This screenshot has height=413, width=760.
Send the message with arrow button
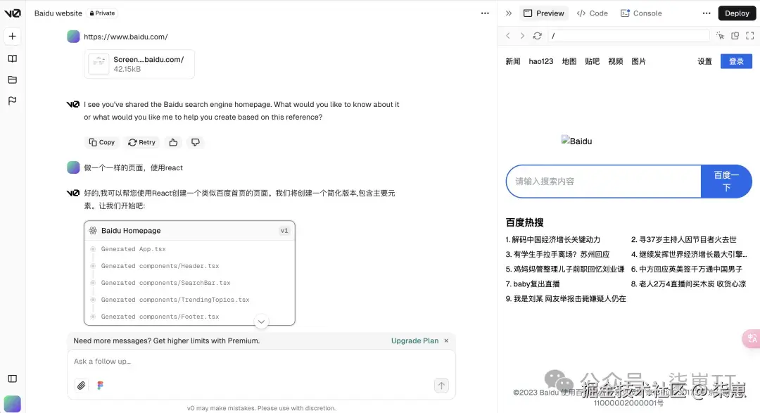[441, 386]
